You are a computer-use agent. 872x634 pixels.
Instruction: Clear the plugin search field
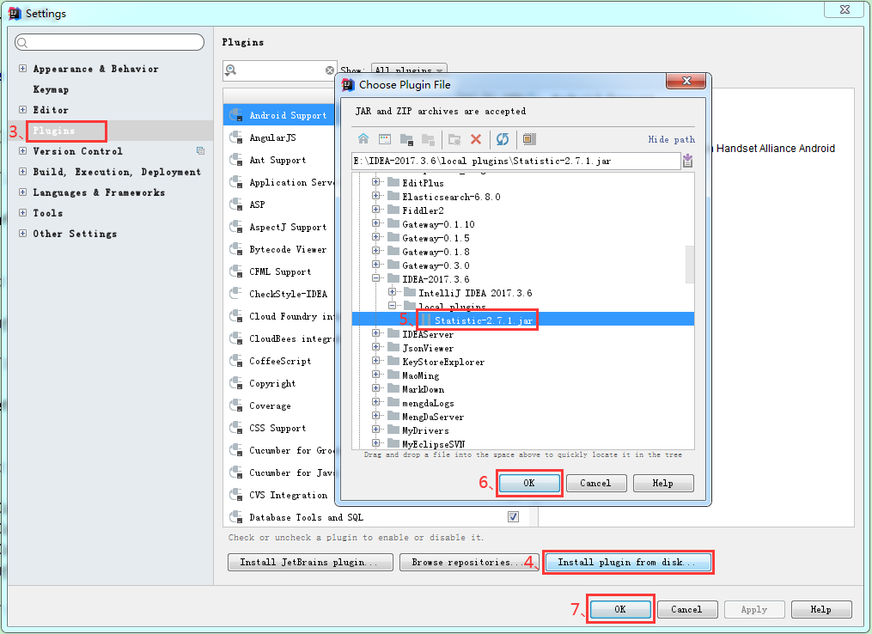(x=330, y=70)
